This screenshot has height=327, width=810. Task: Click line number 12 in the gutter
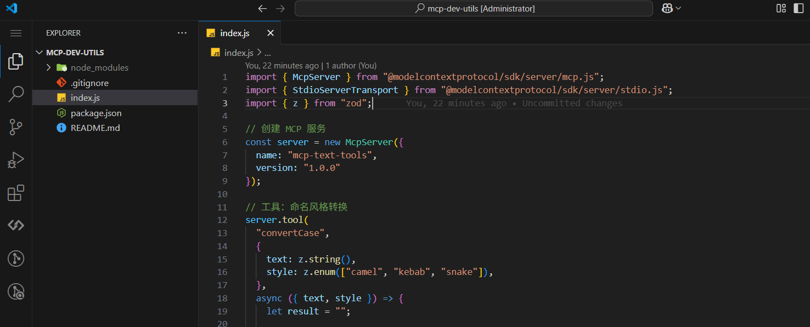click(x=222, y=220)
